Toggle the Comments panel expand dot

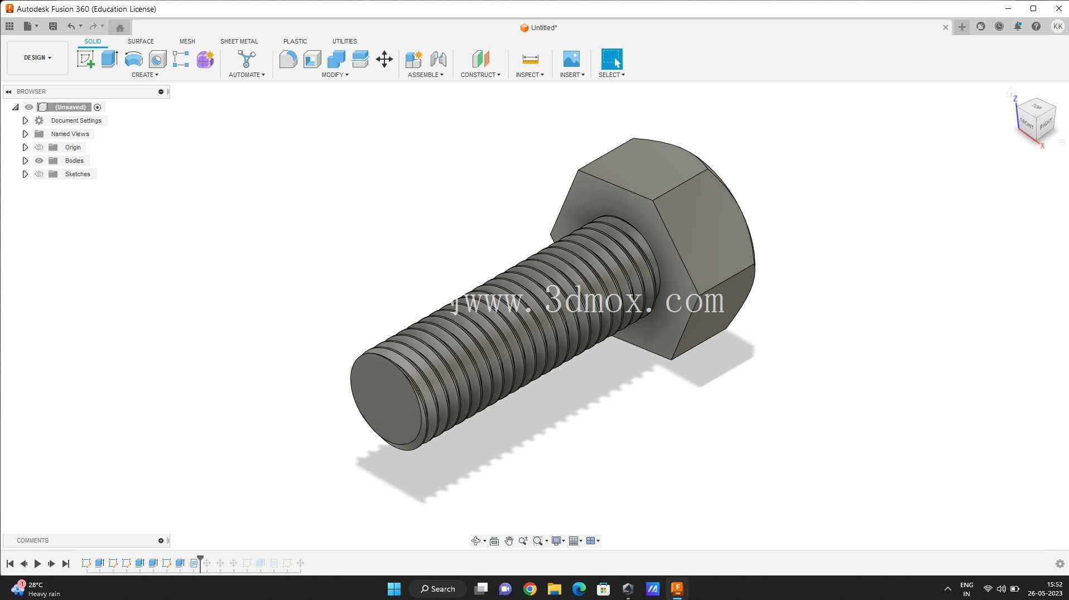click(x=161, y=540)
